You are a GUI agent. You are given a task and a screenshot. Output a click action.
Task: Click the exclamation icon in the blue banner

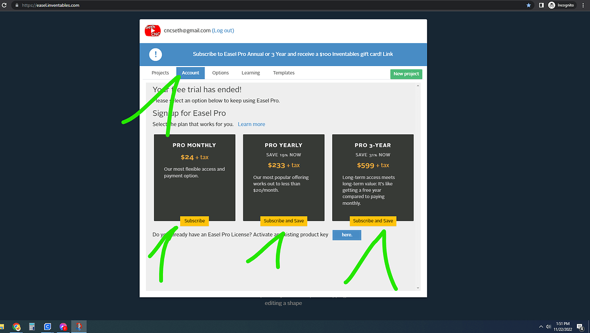pyautogui.click(x=155, y=55)
